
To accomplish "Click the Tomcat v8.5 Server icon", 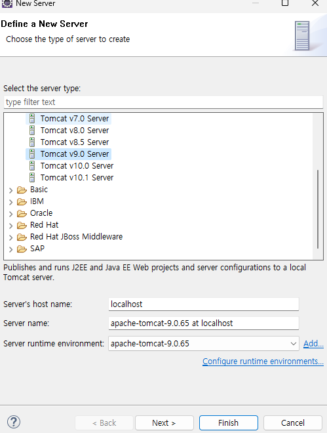I will pos(32,142).
